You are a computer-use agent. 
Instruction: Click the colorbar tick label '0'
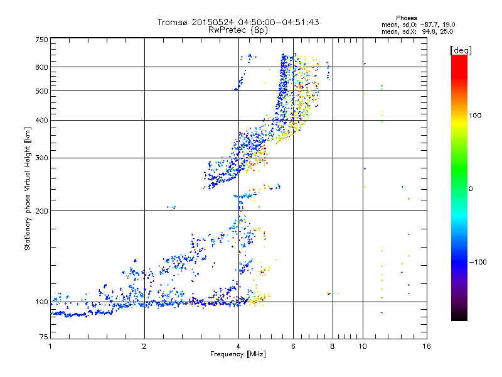[470, 188]
